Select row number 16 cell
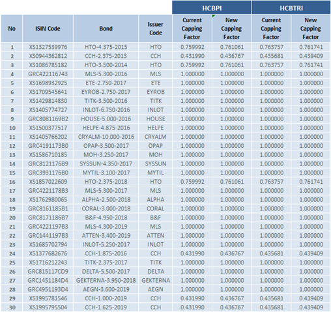The image size is (331, 312). tap(12, 182)
